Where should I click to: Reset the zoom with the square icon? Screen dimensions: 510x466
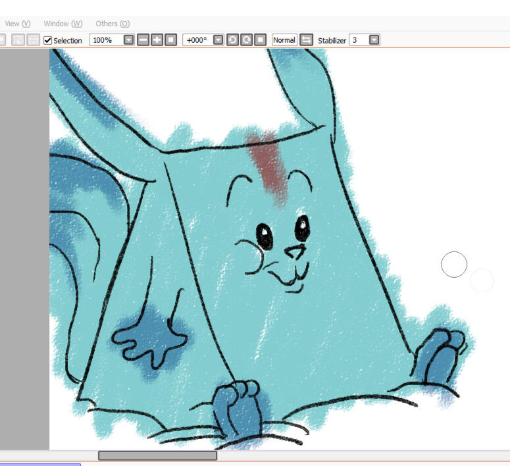tap(170, 40)
